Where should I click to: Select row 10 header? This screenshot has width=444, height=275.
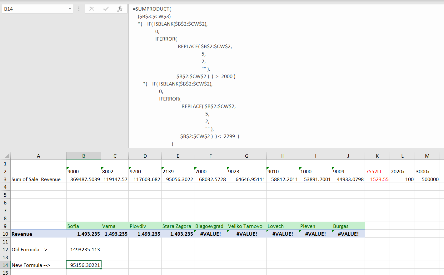[x=5, y=234]
